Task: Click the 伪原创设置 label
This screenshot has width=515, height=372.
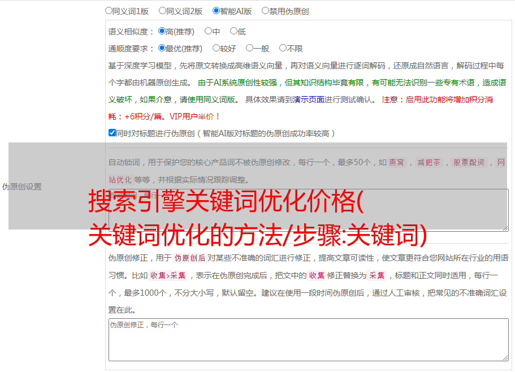Action: click(x=21, y=187)
